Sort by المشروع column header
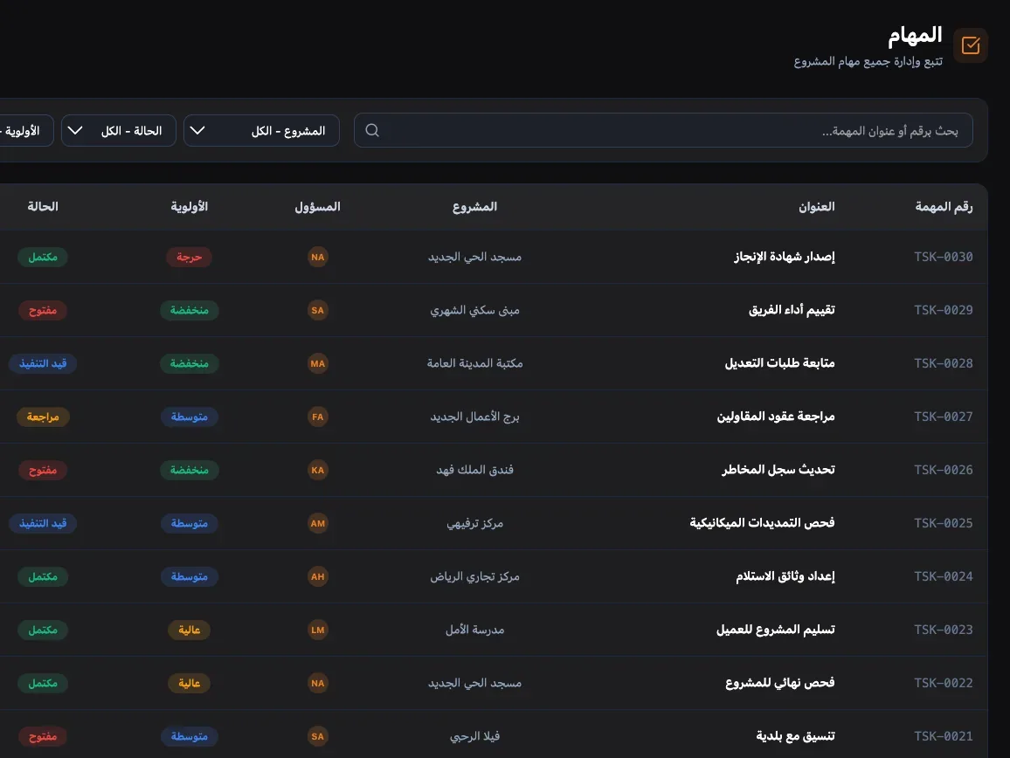This screenshot has width=1010, height=758. pos(474,207)
